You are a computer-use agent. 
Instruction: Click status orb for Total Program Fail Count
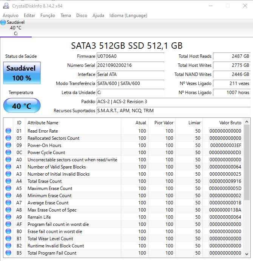[x=8, y=253]
